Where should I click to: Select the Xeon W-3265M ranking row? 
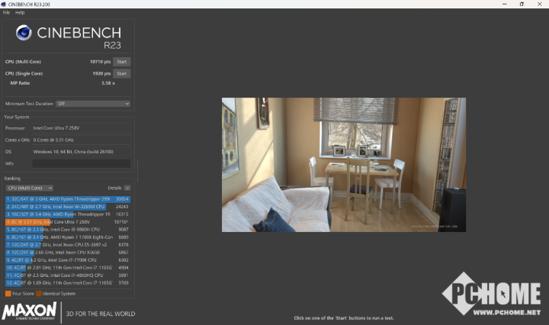point(68,207)
